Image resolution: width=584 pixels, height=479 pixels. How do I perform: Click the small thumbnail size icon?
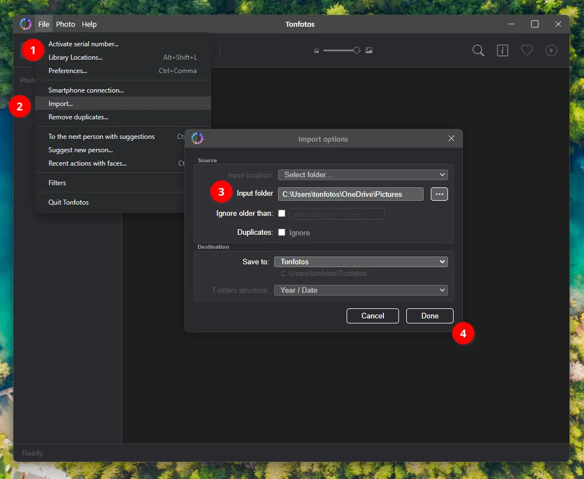(x=316, y=51)
